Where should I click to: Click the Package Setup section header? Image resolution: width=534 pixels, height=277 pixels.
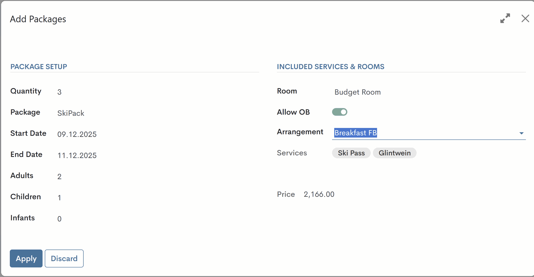[39, 67]
